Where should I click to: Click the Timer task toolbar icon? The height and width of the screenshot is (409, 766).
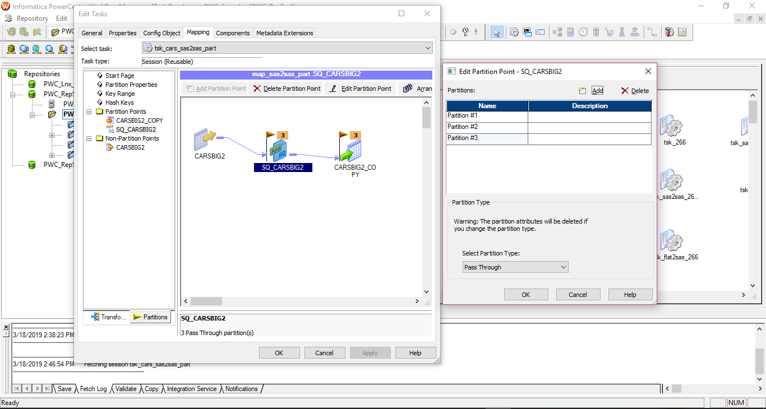[x=583, y=32]
